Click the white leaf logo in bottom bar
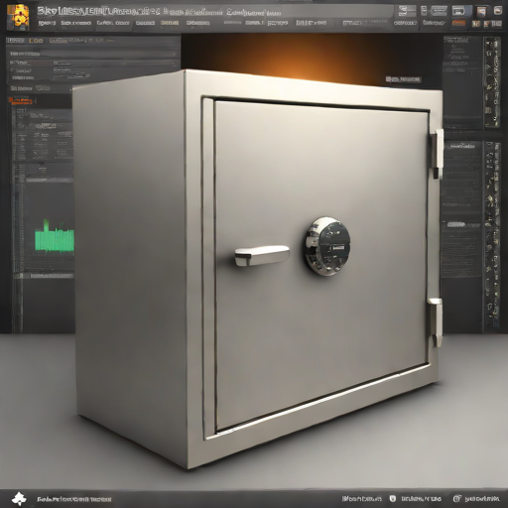Viewport: 508px width, 508px height. coord(19,498)
